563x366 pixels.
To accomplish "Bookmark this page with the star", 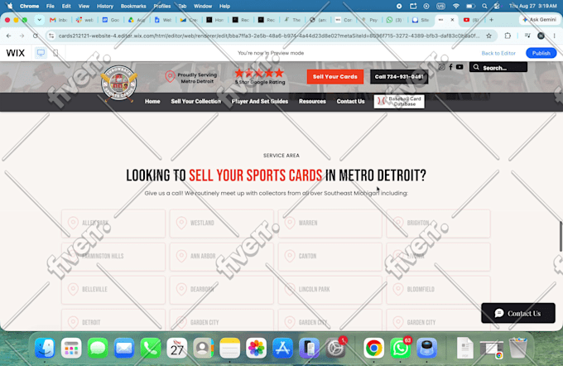I will pyautogui.click(x=488, y=36).
